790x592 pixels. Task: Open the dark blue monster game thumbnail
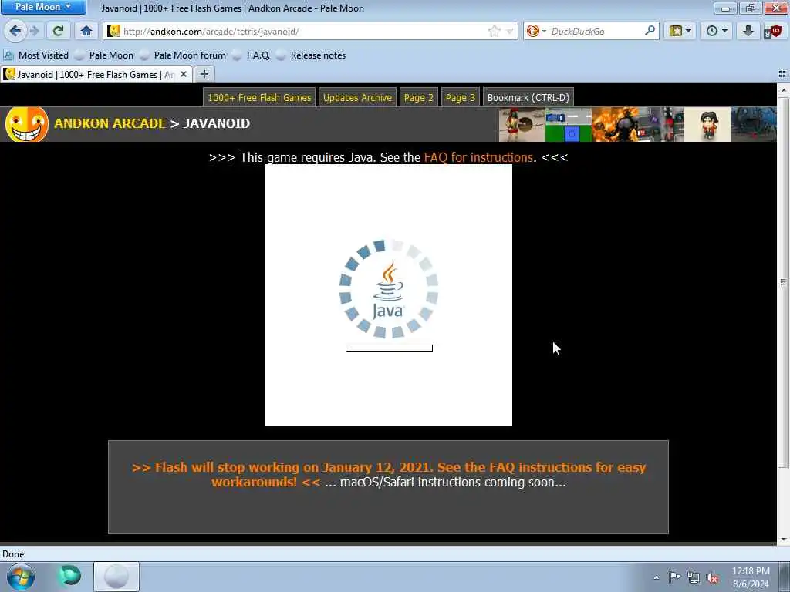tap(754, 124)
